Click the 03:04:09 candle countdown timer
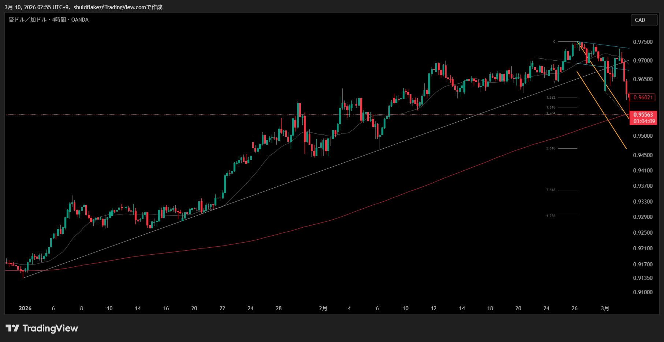This screenshot has height=342, width=664. (x=644, y=121)
